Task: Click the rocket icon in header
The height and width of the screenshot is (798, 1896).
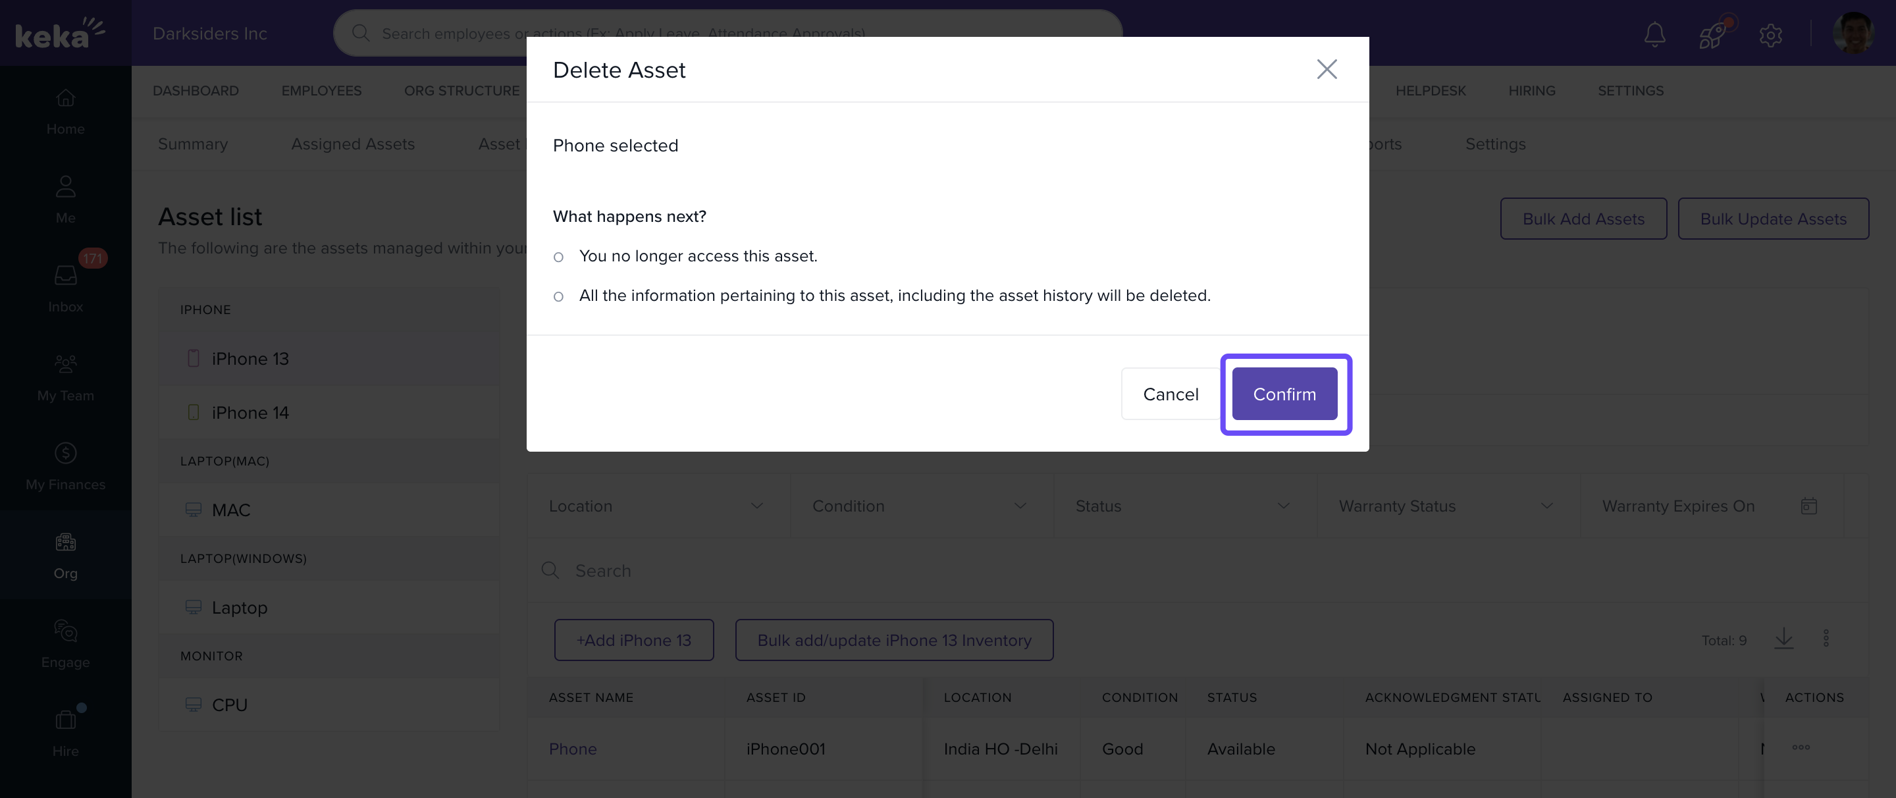Action: coord(1712,34)
